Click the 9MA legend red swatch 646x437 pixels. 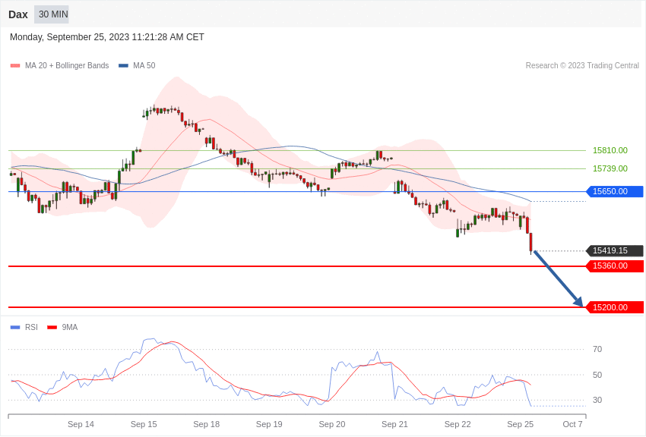[52, 327]
